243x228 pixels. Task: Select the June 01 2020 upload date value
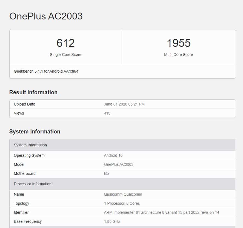coord(124,104)
